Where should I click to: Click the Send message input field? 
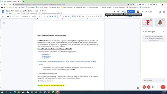pos(152,80)
